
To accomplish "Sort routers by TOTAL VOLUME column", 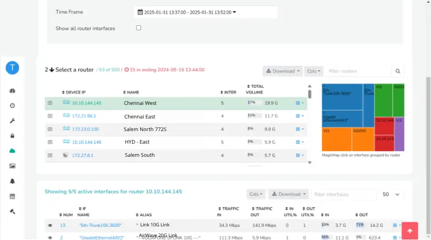I will (x=255, y=89).
